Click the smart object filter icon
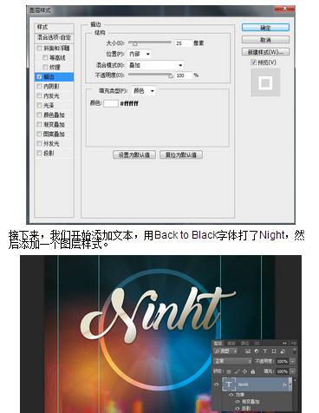319x413 pixels. point(283,351)
